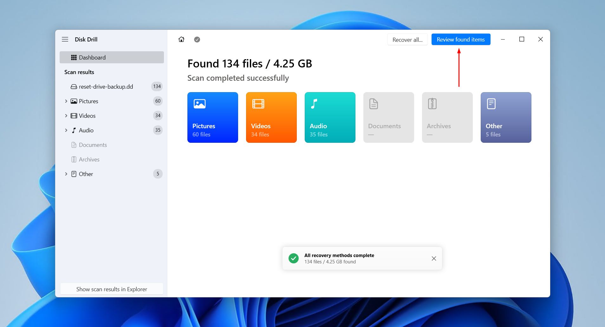Dismiss the recovery complete notification

click(x=434, y=259)
